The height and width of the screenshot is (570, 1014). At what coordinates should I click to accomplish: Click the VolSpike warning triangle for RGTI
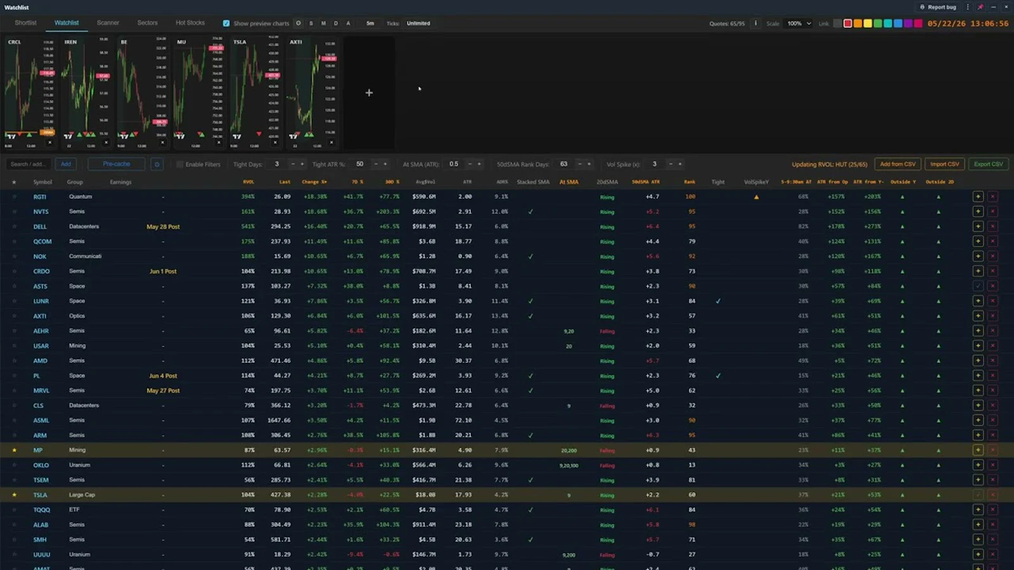tap(756, 197)
